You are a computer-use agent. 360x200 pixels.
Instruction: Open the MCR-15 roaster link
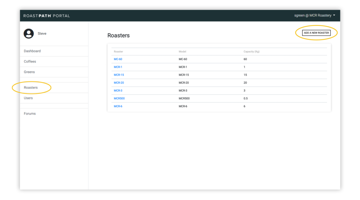coord(119,75)
